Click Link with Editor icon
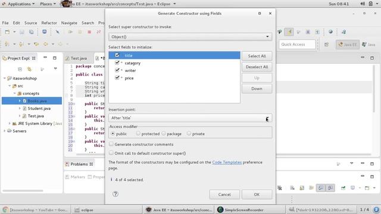 coord(29,69)
